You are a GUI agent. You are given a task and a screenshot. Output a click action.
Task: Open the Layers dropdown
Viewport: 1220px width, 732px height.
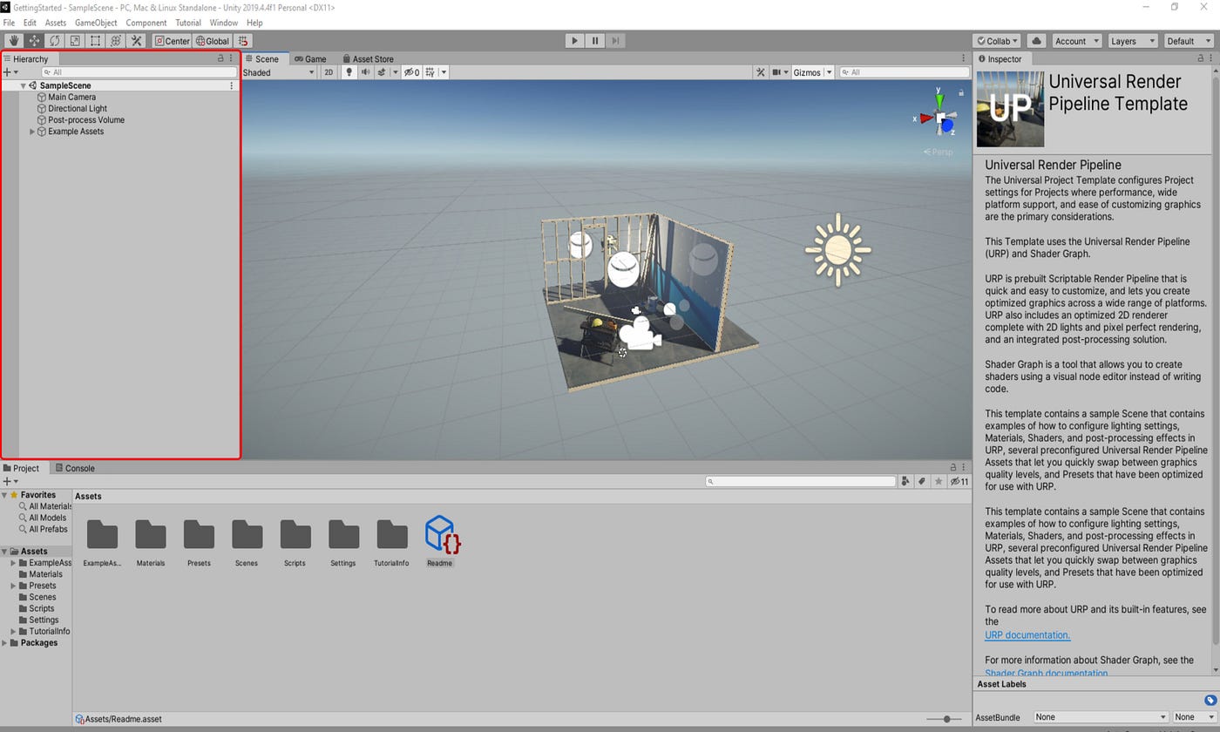[1132, 41]
